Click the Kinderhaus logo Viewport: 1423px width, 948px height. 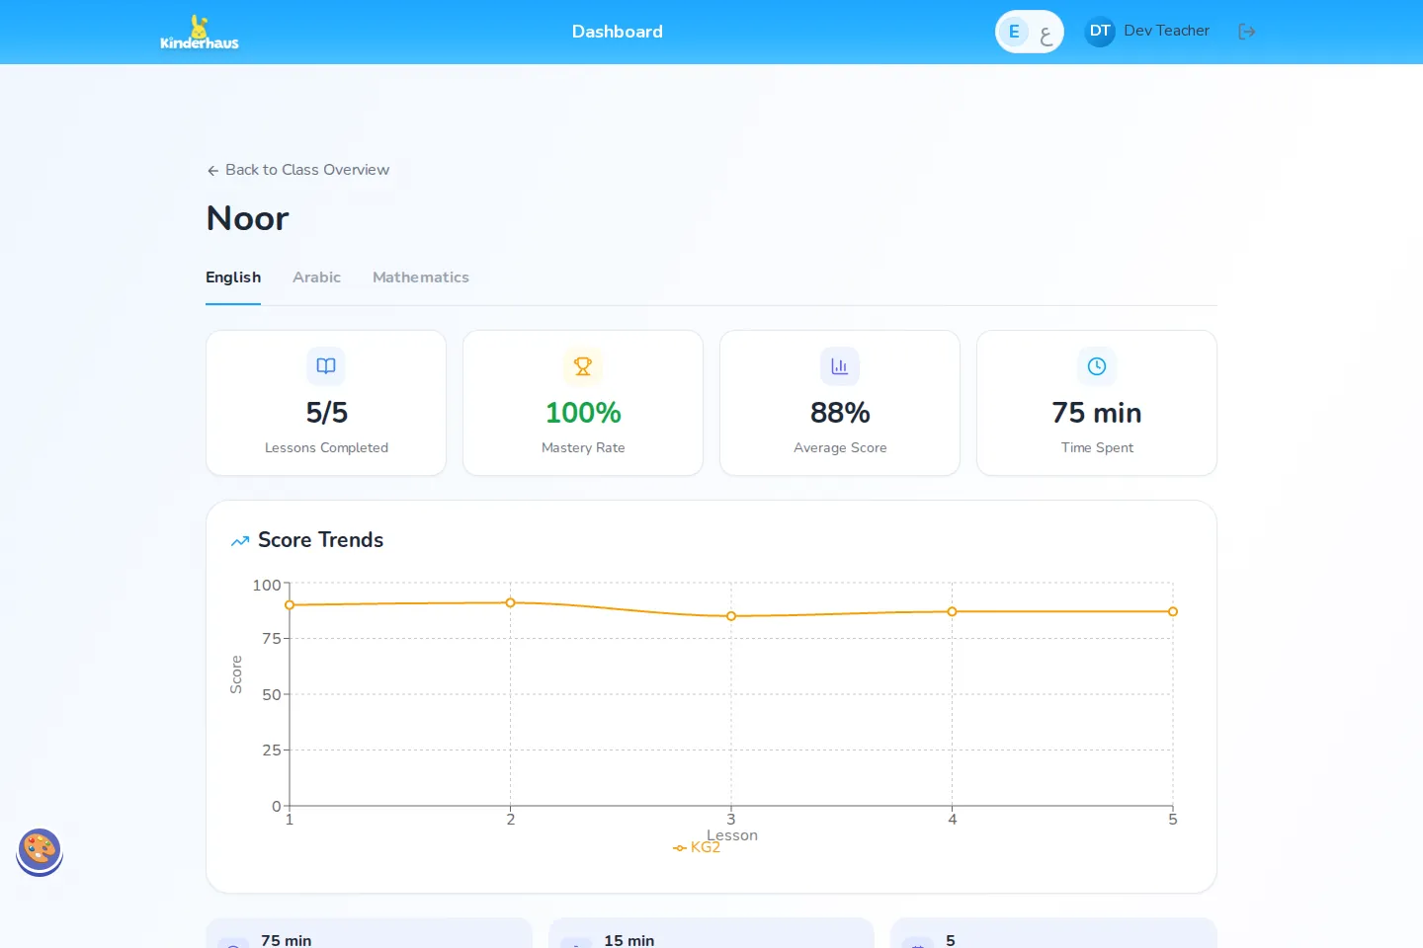pyautogui.click(x=200, y=32)
